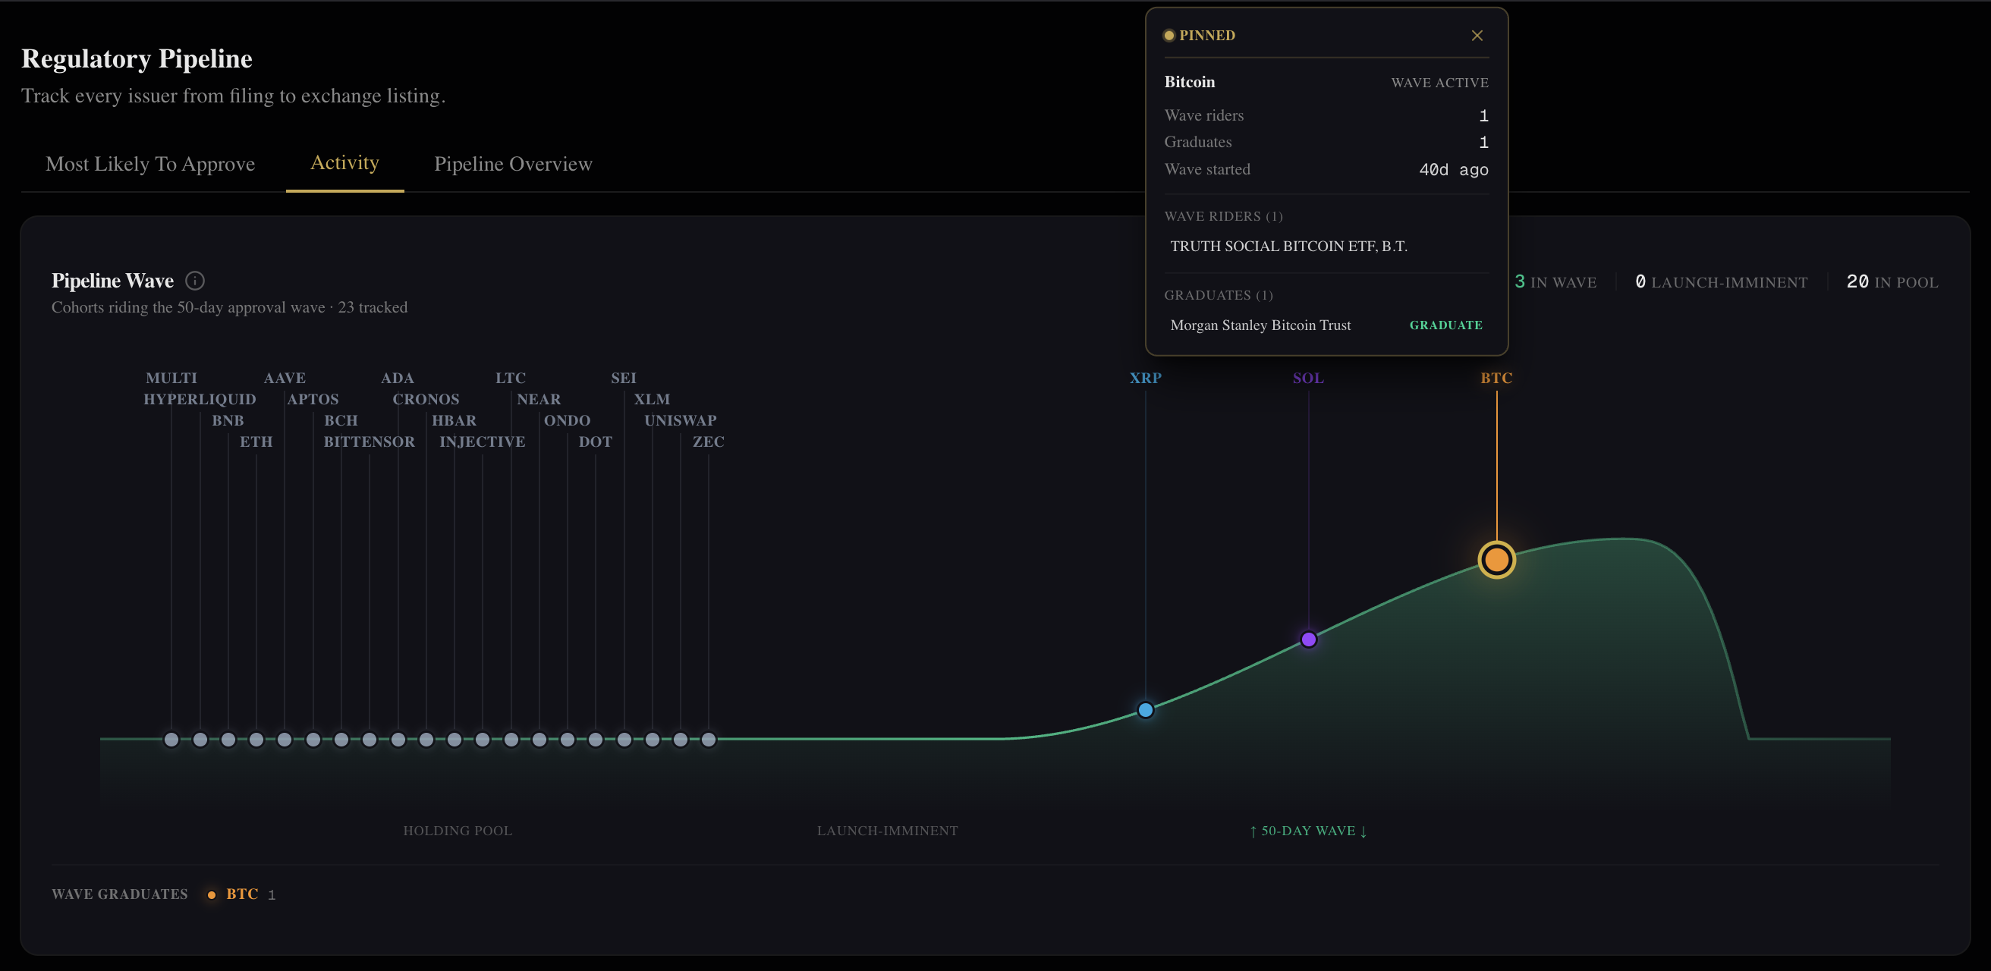Screen dimensions: 1991x971
Task: Click the ONDO holding pool dot
Action: click(568, 740)
